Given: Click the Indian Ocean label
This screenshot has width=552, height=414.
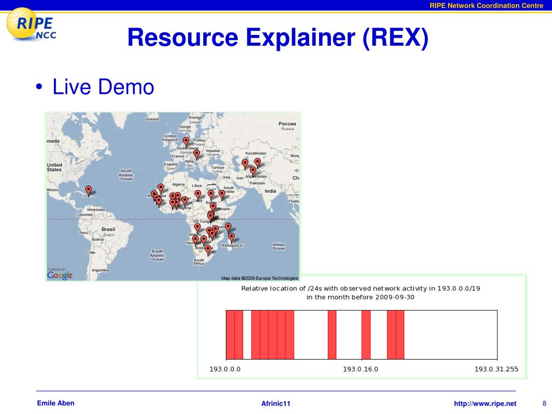Looking at the screenshot, I should (x=279, y=246).
